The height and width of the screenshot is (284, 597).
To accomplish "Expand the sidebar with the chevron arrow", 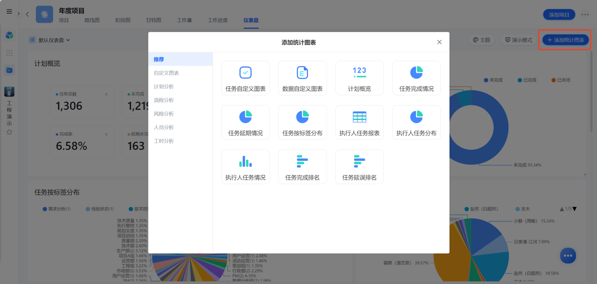I will pyautogui.click(x=18, y=14).
